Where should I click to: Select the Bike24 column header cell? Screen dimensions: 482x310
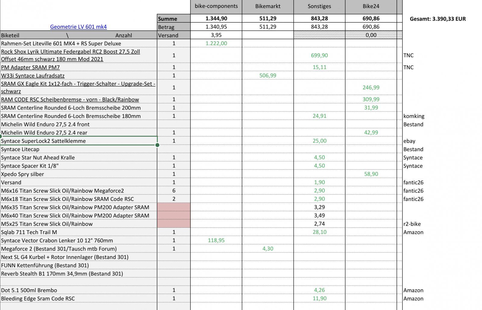pos(371,7)
